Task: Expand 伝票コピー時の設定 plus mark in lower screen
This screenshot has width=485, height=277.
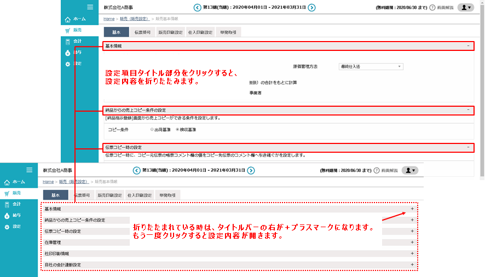Action: [412, 231]
